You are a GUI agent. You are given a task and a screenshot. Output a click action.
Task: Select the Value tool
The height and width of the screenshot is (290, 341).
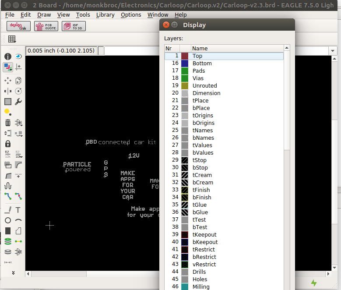(x=18, y=154)
